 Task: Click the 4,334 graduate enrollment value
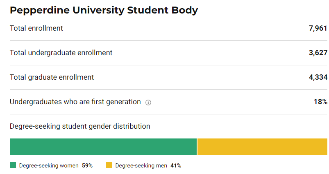[x=318, y=78]
